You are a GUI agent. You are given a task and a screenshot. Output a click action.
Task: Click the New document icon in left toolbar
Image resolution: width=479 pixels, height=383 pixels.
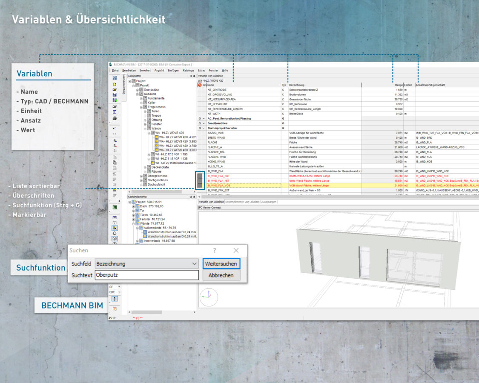pos(115,84)
